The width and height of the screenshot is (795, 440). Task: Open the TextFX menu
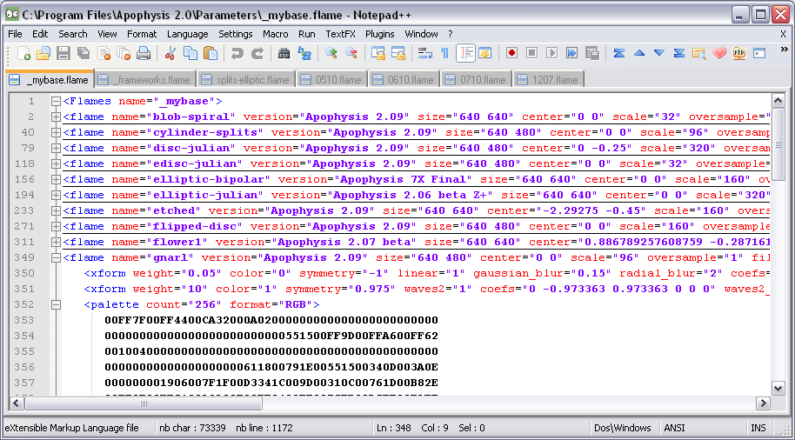(340, 34)
